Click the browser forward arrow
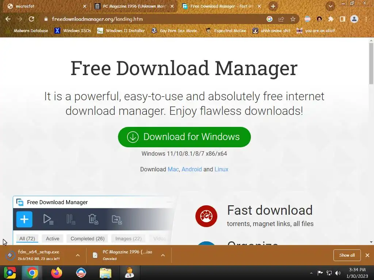This screenshot has width=374, height=280. [20, 19]
